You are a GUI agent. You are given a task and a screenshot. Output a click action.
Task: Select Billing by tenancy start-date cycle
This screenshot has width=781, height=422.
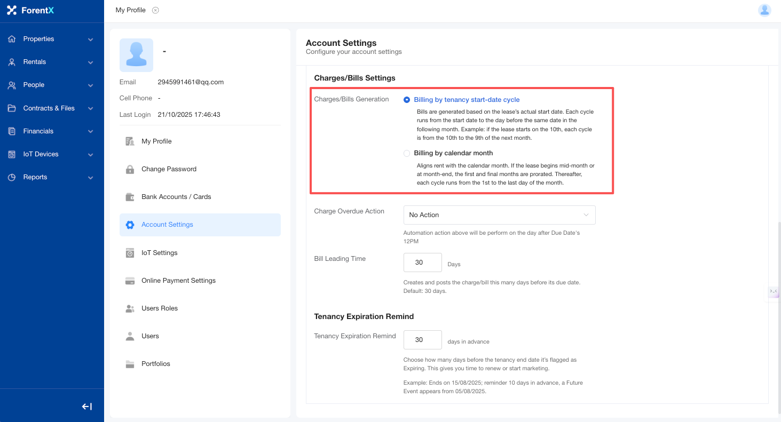(407, 100)
